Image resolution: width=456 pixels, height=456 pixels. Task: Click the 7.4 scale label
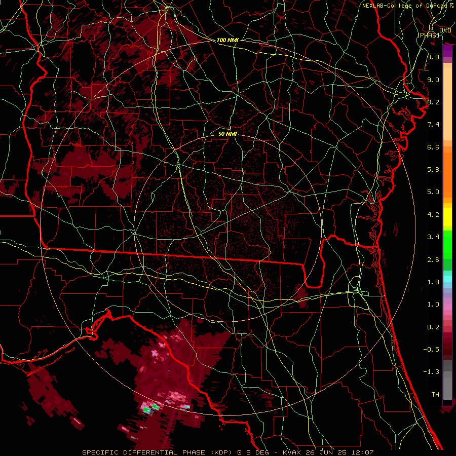(x=433, y=125)
